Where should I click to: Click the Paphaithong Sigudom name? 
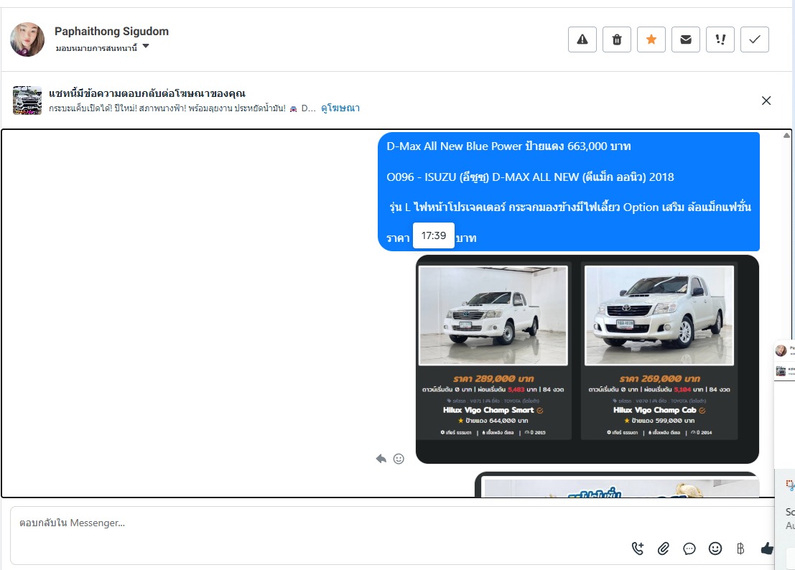pos(111,32)
